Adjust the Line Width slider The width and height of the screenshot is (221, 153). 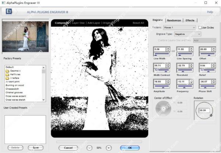click(161, 54)
